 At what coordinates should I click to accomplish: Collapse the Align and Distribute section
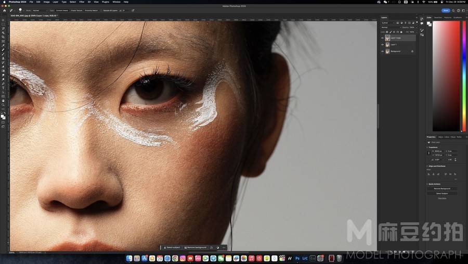point(427,166)
